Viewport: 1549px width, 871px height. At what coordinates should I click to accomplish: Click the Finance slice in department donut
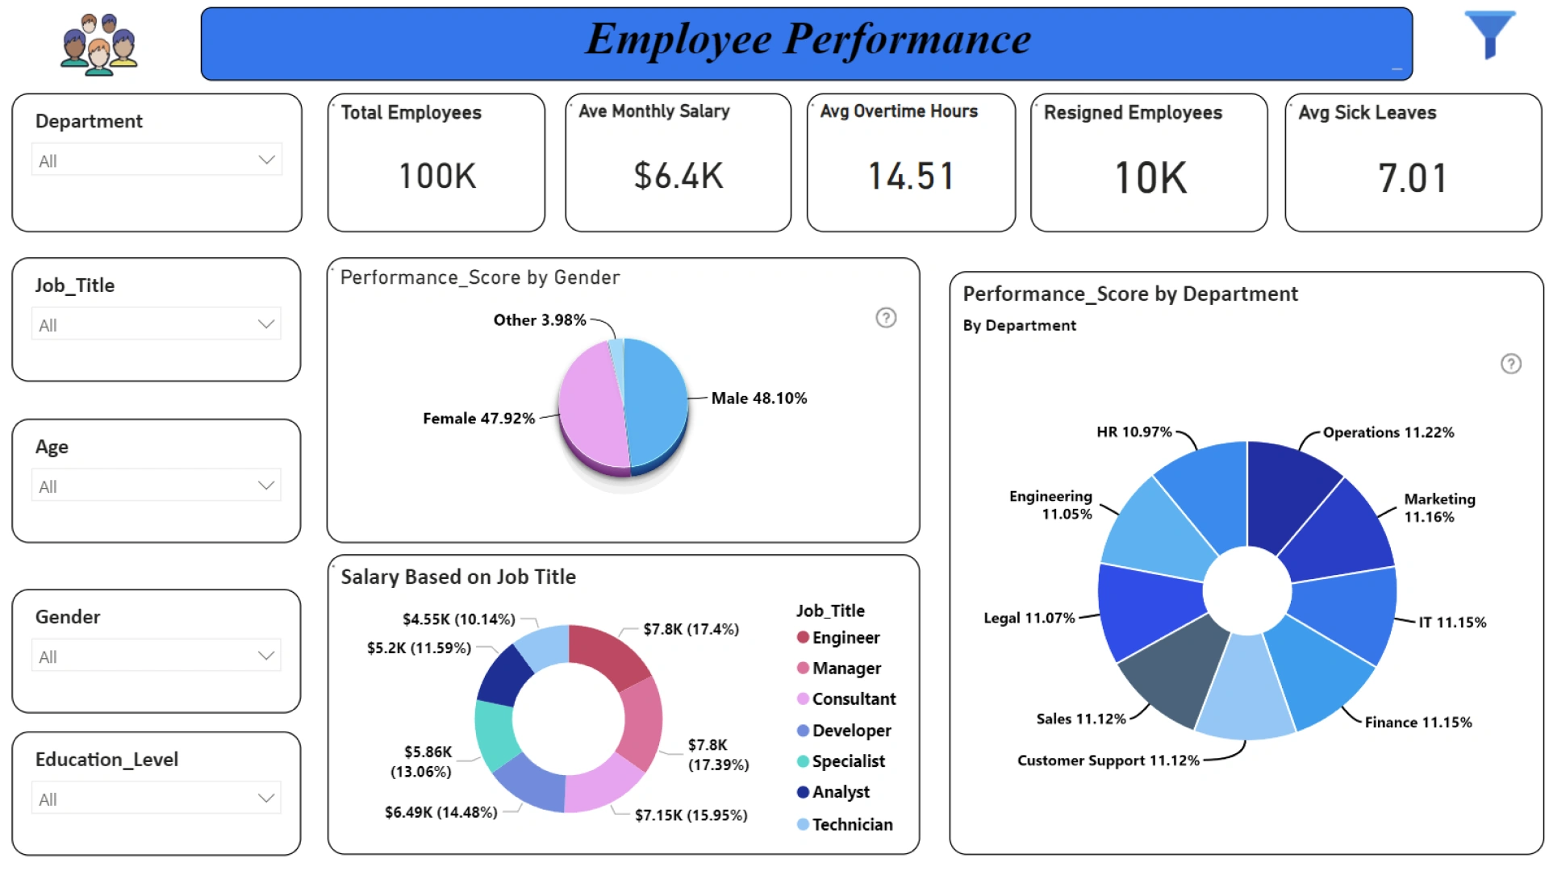(1317, 674)
